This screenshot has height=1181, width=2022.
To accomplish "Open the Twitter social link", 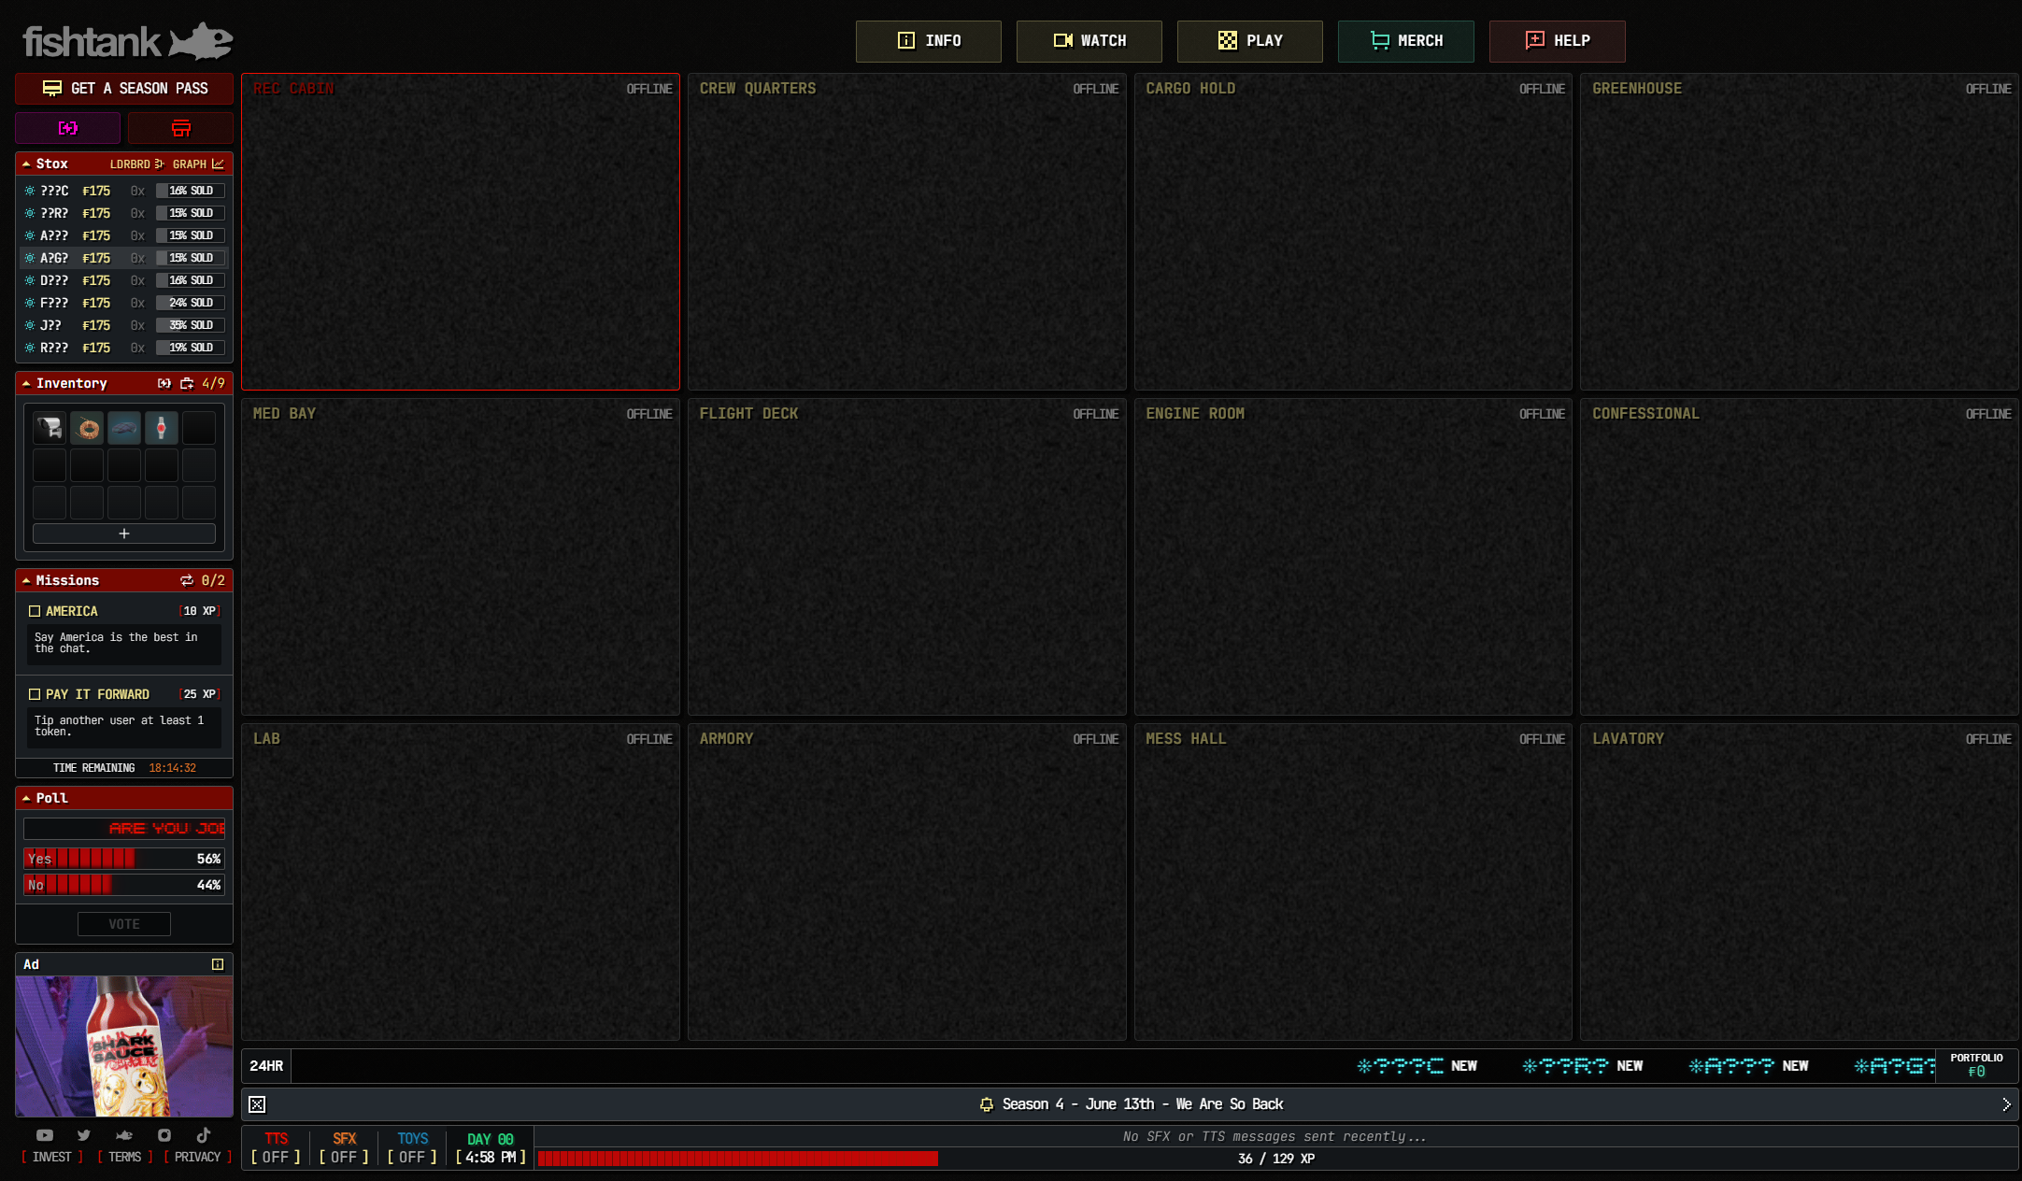I will pos(84,1135).
